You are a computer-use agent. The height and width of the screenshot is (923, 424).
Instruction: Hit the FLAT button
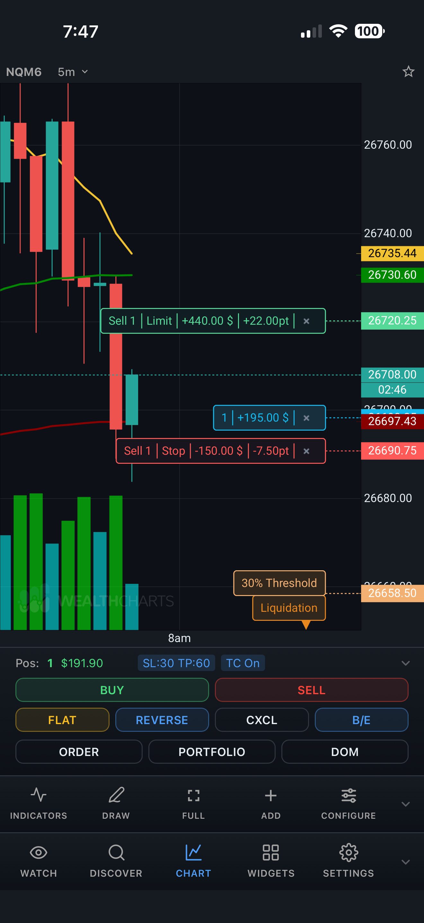point(62,720)
